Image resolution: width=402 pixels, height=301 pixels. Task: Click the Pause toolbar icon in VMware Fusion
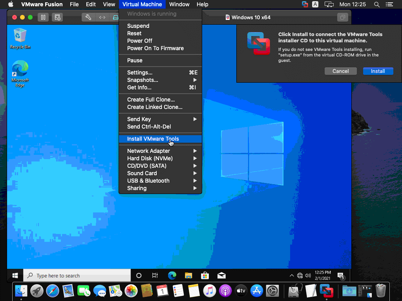[x=43, y=17]
